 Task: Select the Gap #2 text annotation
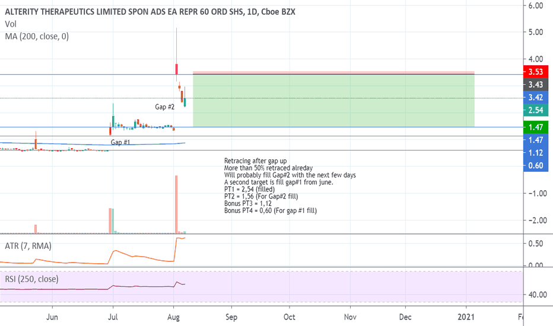click(165, 107)
